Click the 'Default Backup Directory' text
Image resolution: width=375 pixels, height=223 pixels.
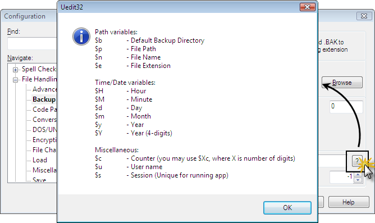click(x=167, y=40)
